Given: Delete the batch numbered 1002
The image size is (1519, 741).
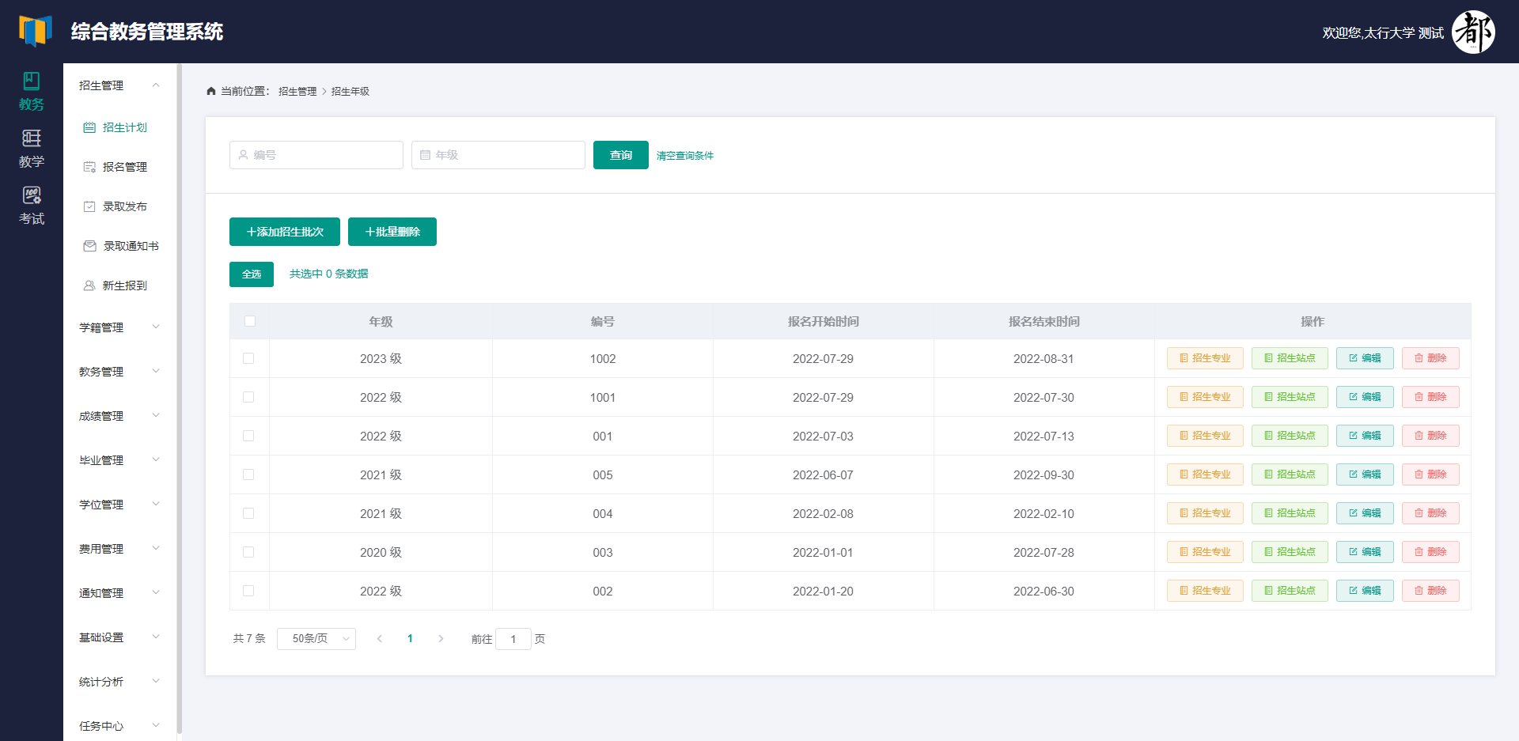Looking at the screenshot, I should coord(1430,358).
